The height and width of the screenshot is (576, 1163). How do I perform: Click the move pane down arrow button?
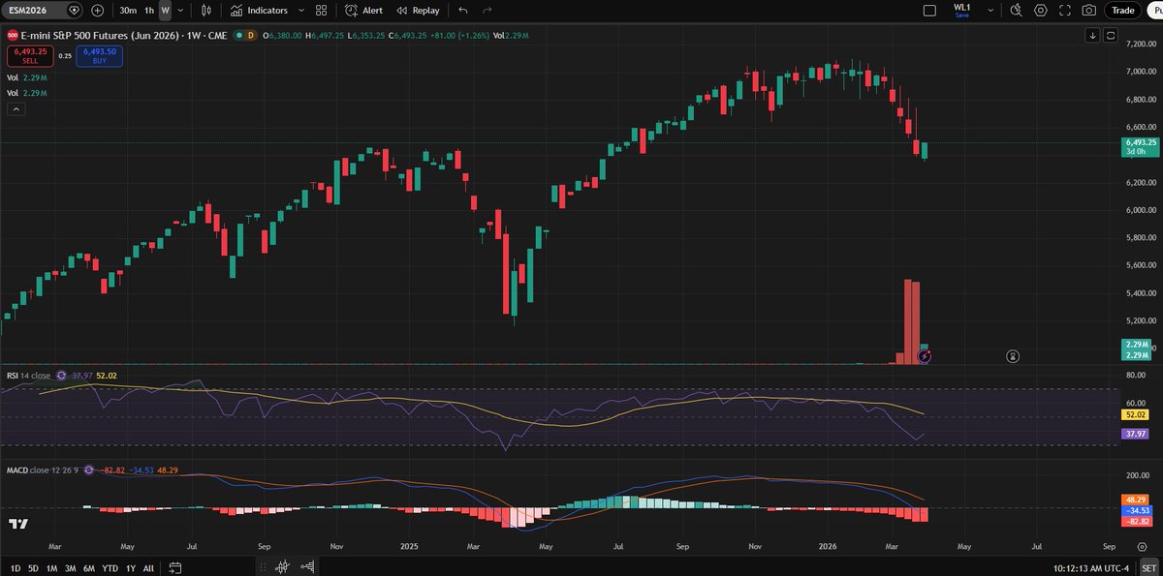1093,35
